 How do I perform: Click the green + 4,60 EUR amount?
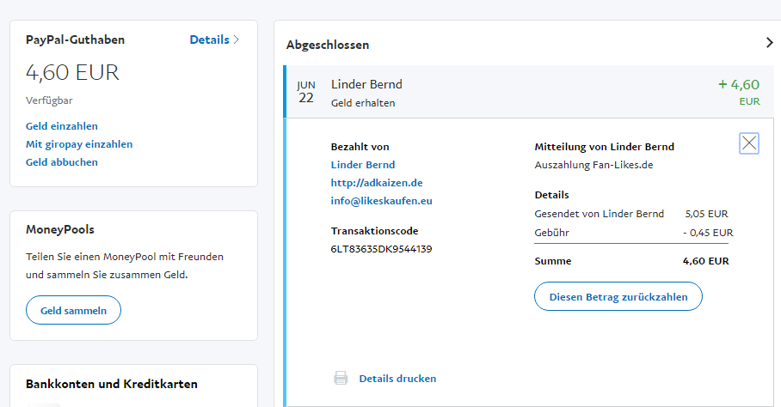click(739, 85)
